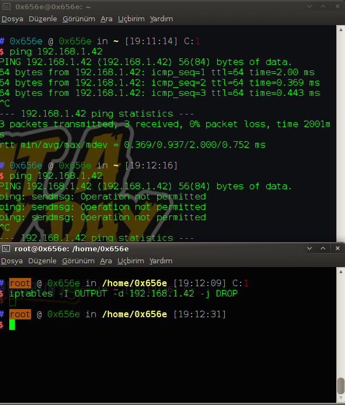The image size is (345, 405).
Task: Open Görünüm menu in the top terminal
Action: [79, 19]
